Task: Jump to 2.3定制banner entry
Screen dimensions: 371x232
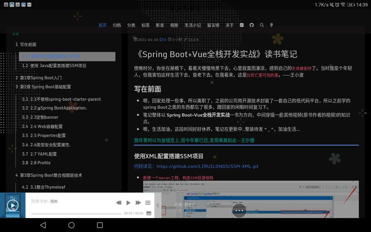Action: [40, 117]
